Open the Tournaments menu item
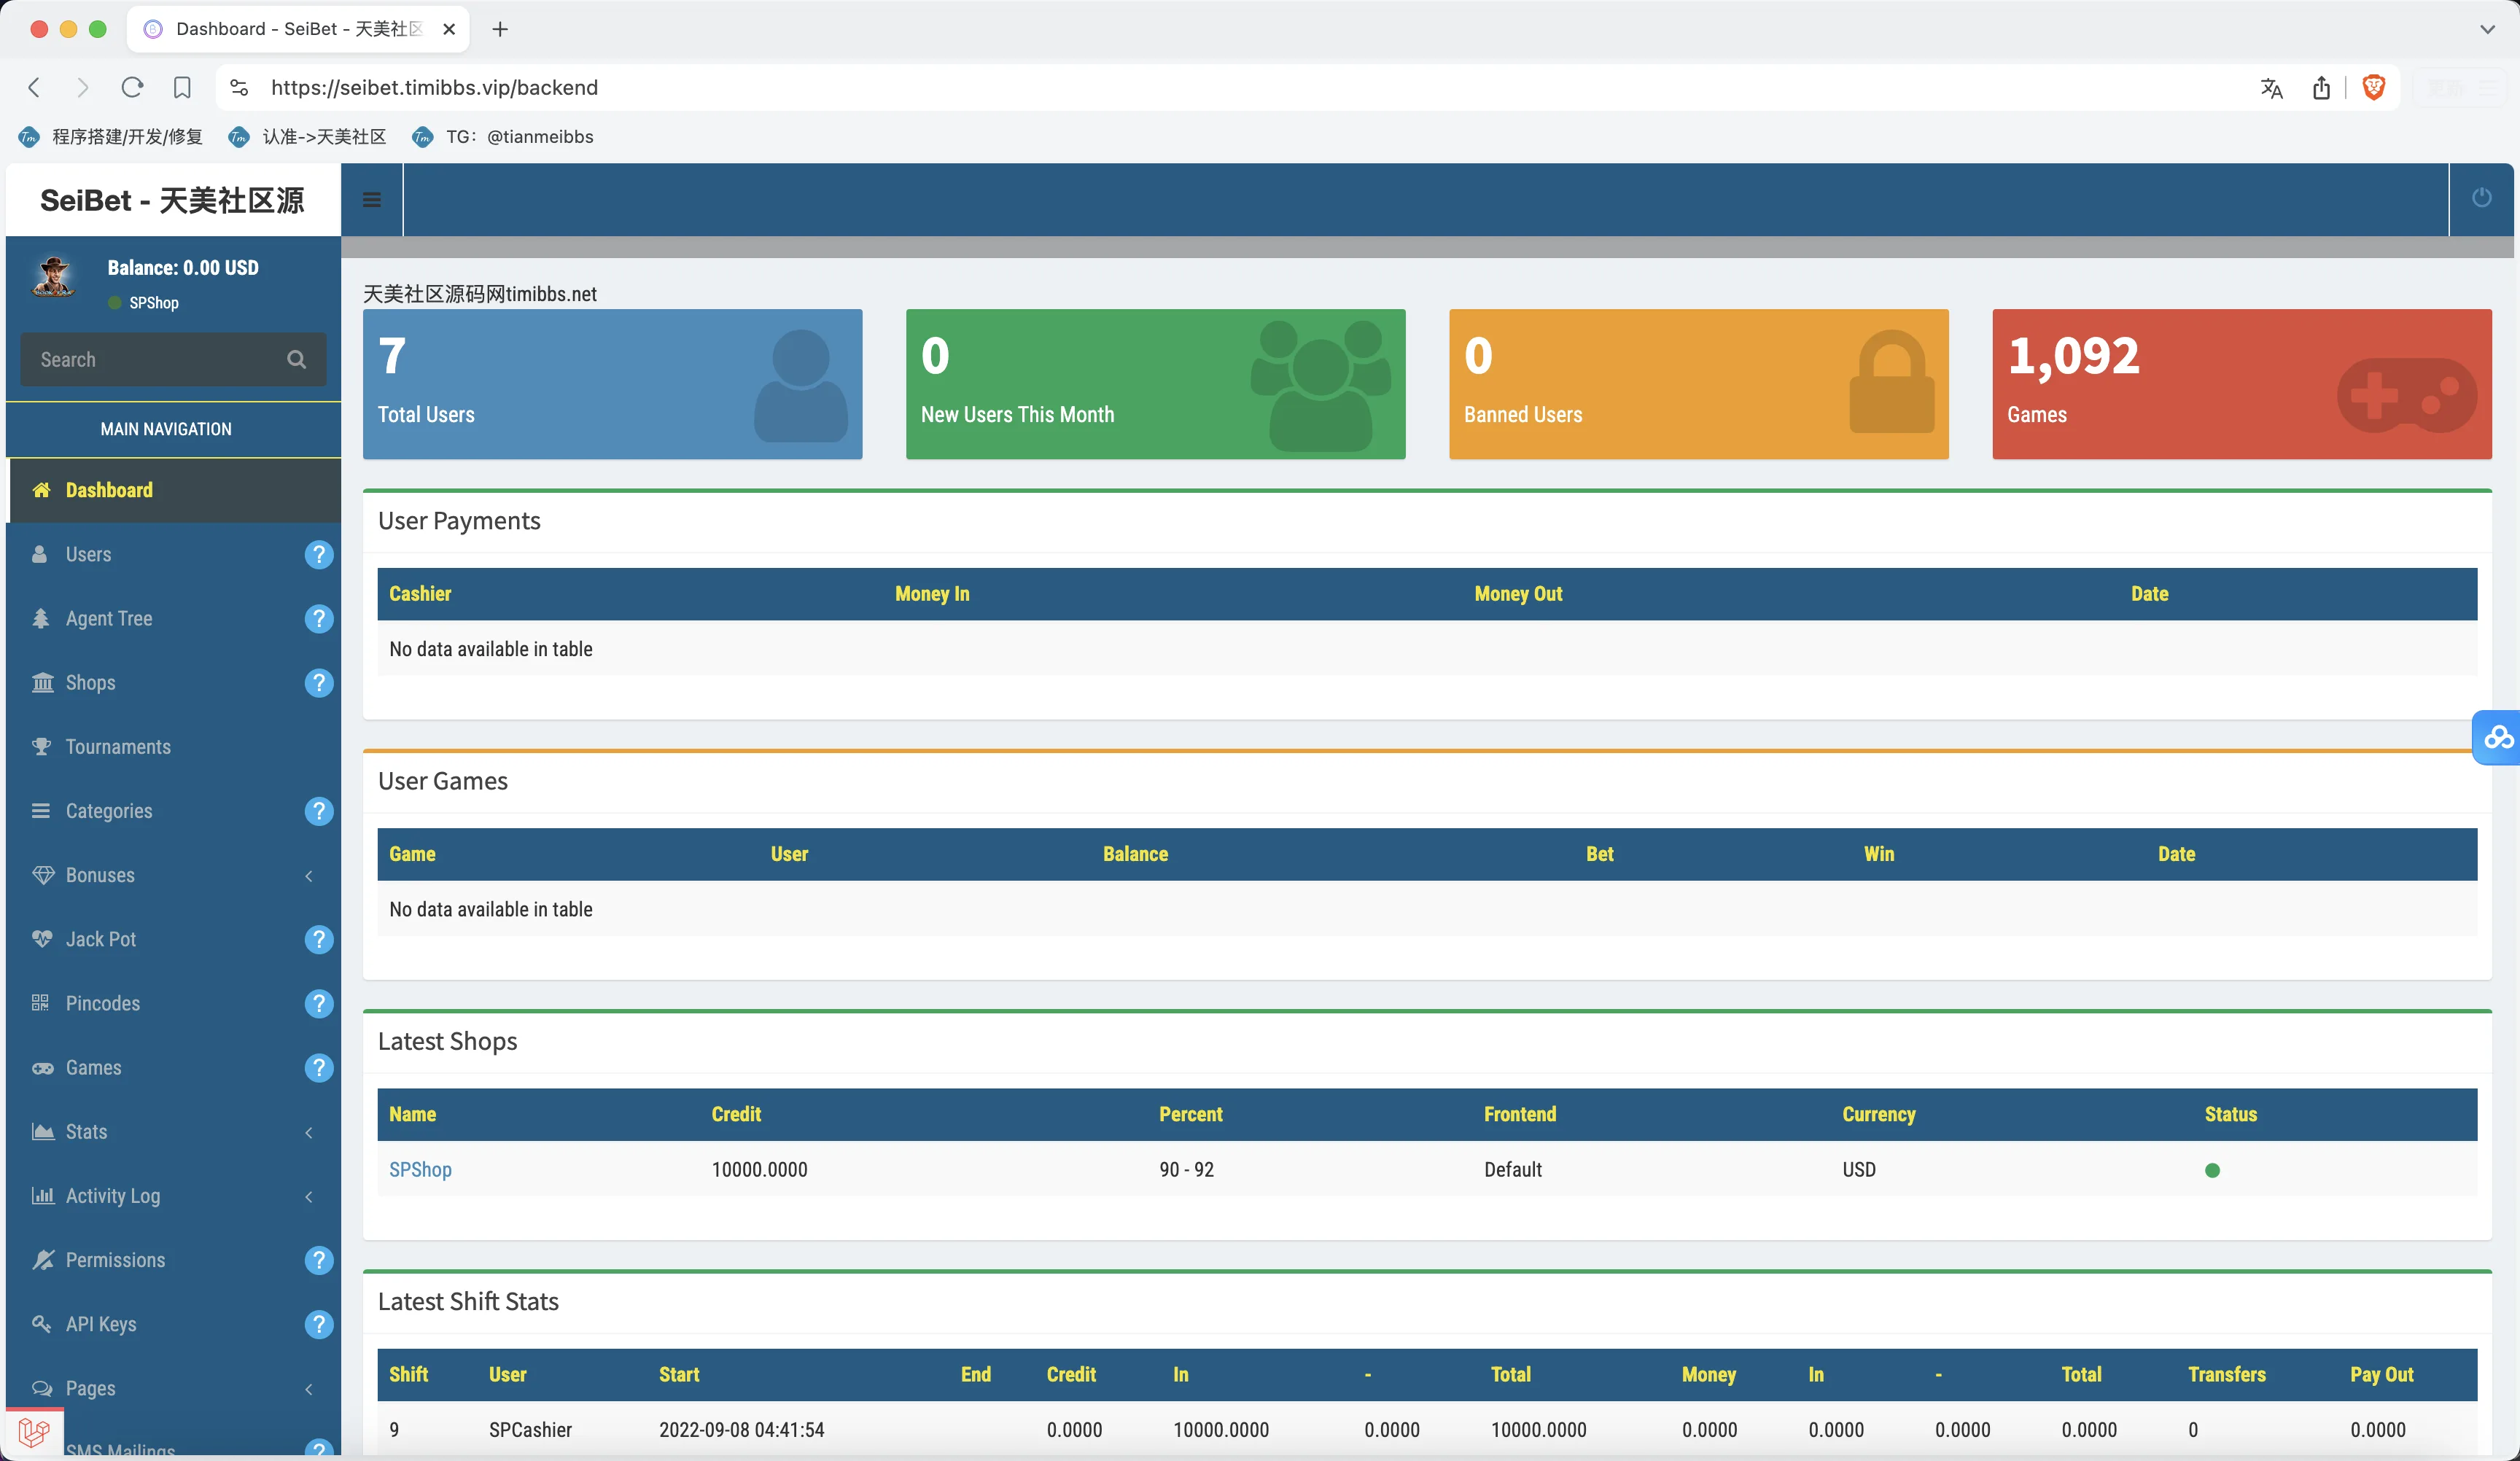The width and height of the screenshot is (2520, 1461). [x=118, y=747]
